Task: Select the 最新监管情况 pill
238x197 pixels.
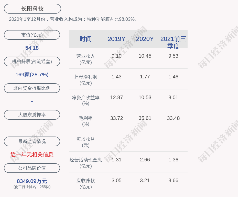Action: click(32, 141)
